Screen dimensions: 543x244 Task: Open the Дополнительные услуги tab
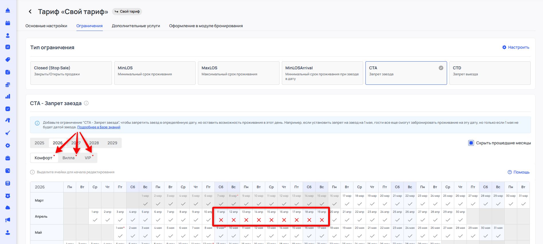coord(136,26)
